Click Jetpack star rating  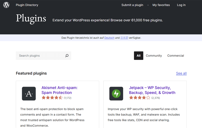tap(140, 98)
